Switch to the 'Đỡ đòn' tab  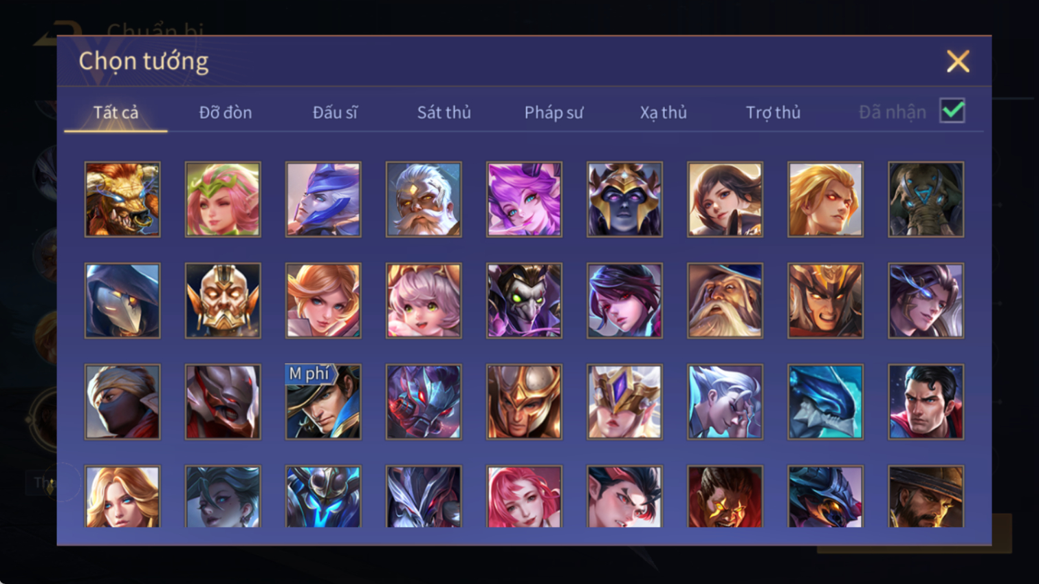(226, 112)
